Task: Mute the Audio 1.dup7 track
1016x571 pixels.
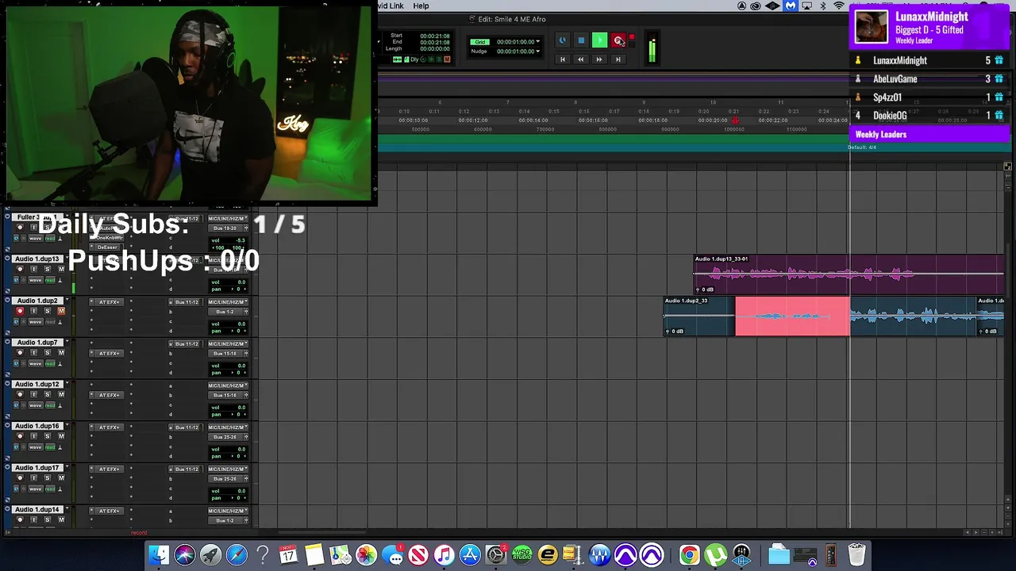Action: (x=61, y=353)
